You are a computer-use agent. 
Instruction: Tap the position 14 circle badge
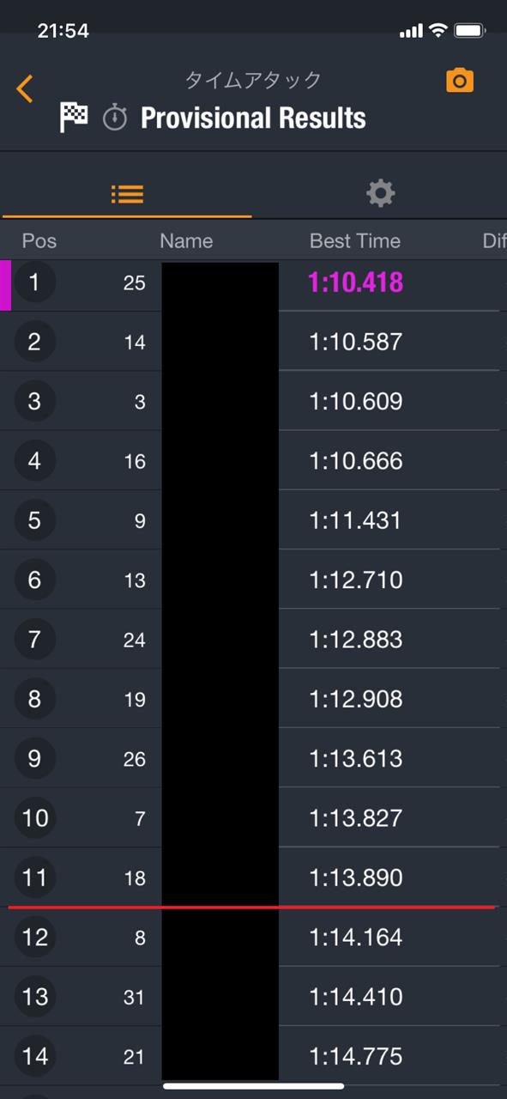tap(34, 1056)
